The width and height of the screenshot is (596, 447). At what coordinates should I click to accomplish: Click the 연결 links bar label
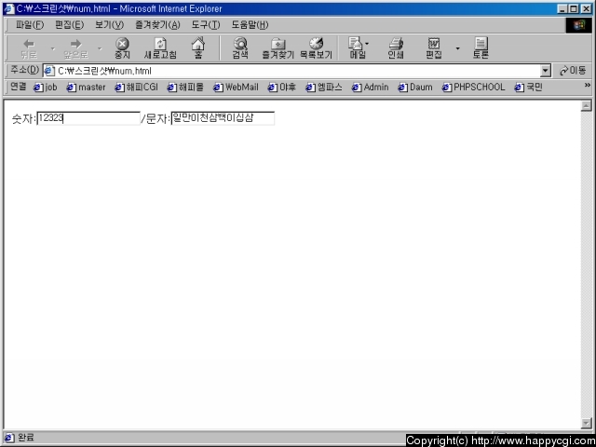tap(19, 87)
